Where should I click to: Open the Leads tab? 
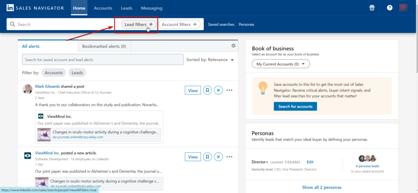[x=127, y=8]
